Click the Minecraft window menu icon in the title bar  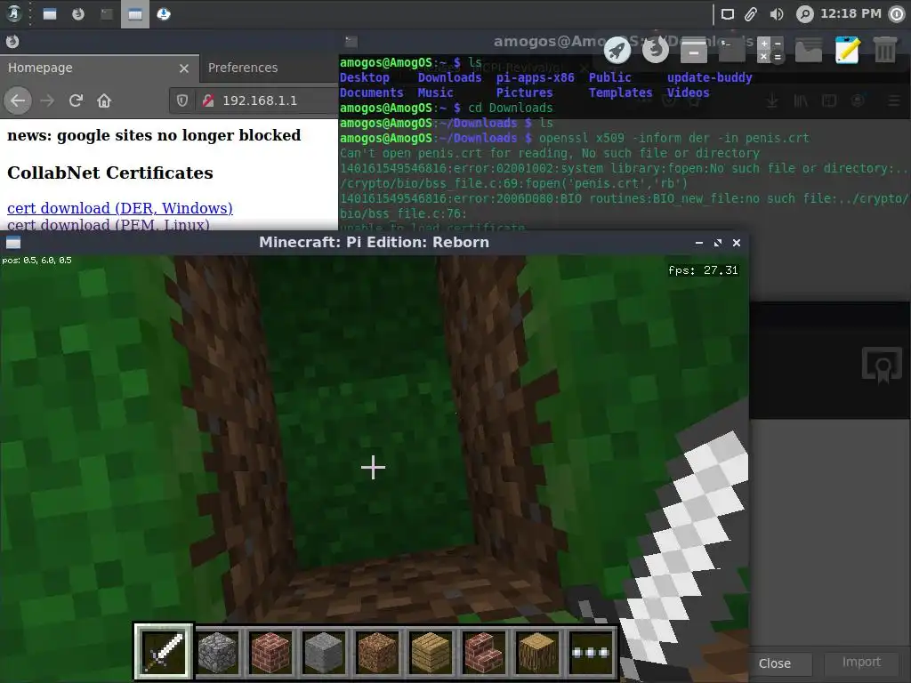(12, 243)
